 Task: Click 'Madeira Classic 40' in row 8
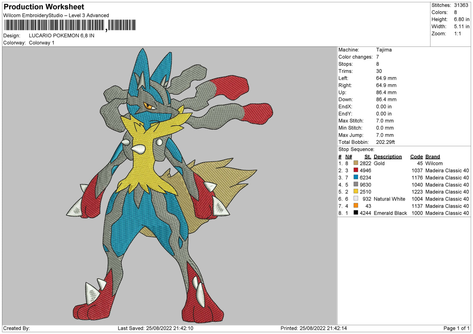[x=447, y=213]
